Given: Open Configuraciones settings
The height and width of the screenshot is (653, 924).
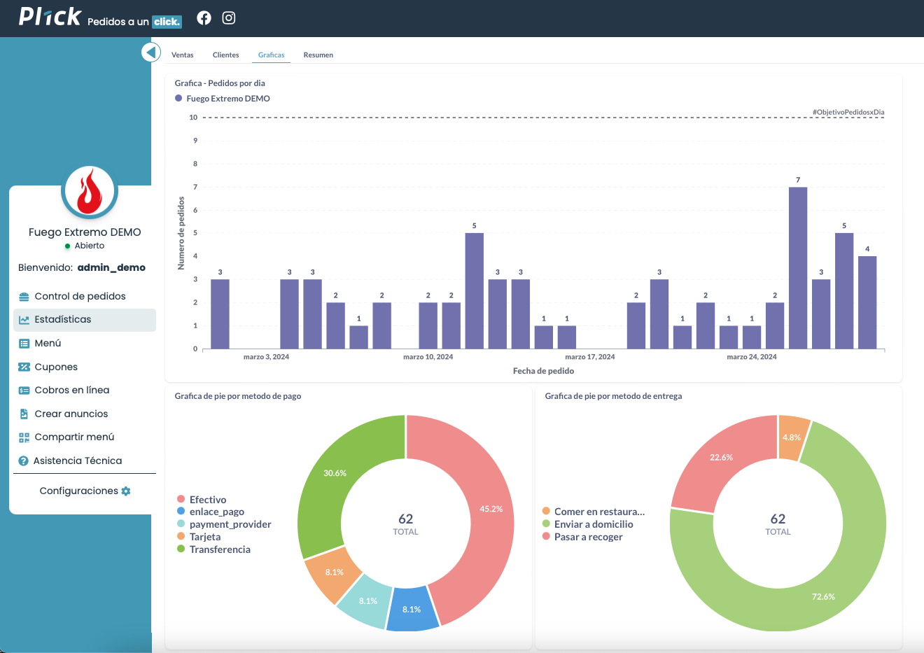Looking at the screenshot, I should coord(85,491).
